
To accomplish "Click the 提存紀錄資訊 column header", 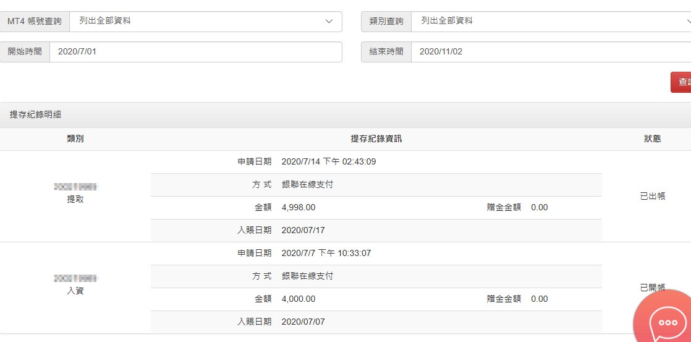I will (376, 139).
